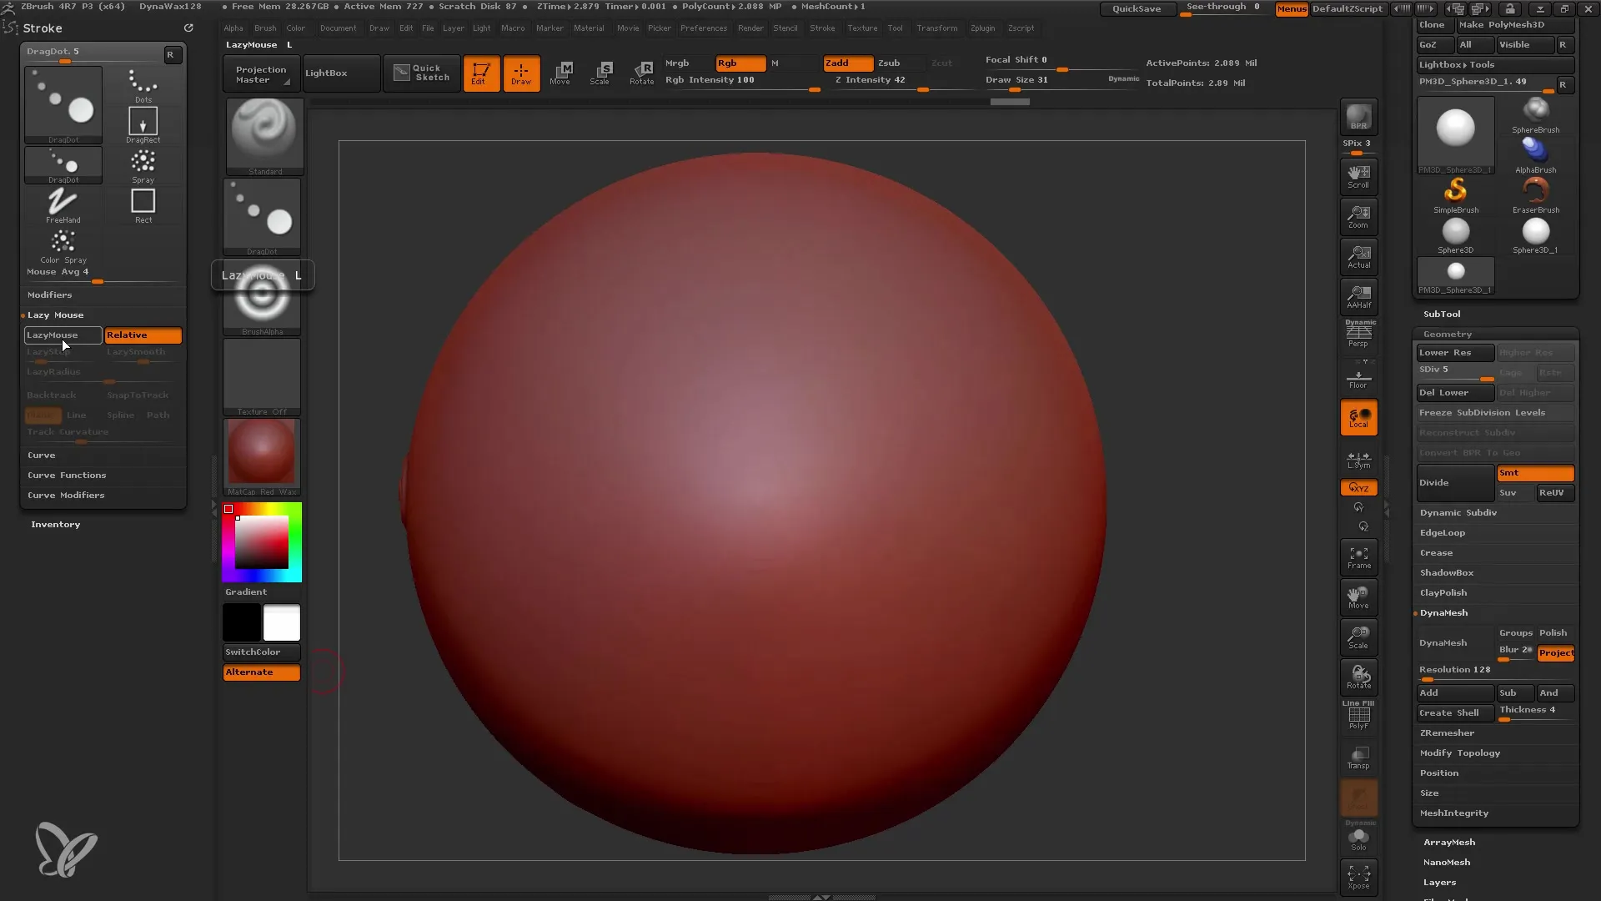Enable See-through mode at top
The image size is (1601, 901).
tap(1222, 9)
